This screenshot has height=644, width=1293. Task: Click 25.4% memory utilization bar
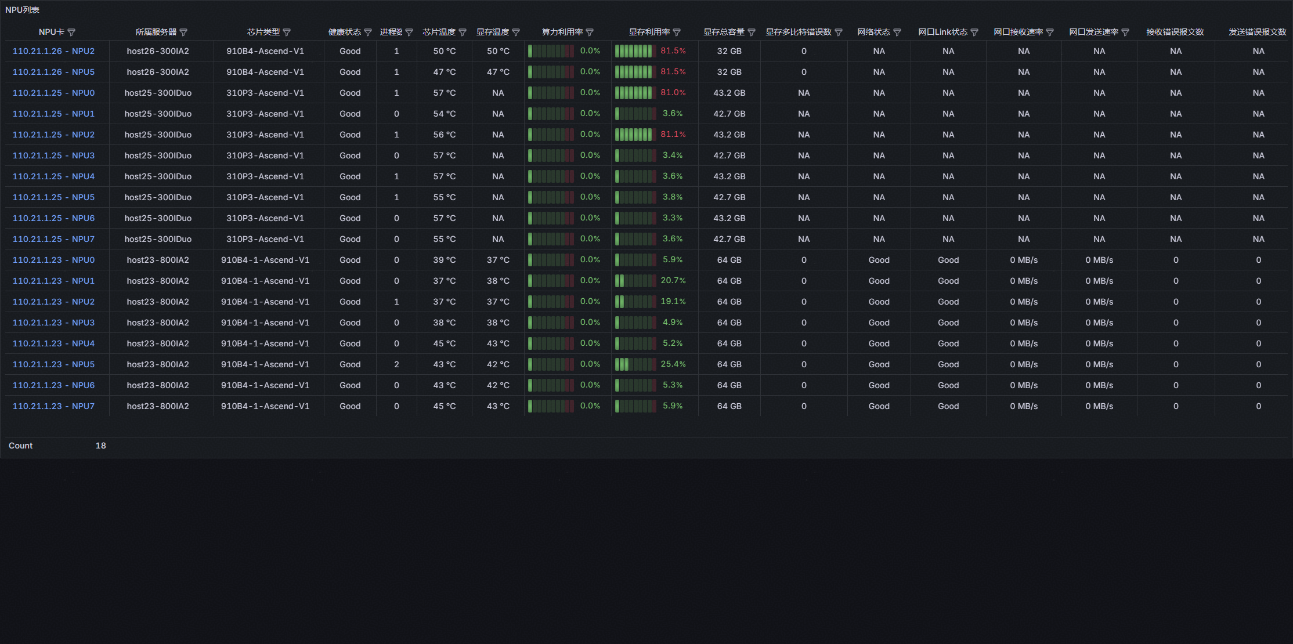635,364
